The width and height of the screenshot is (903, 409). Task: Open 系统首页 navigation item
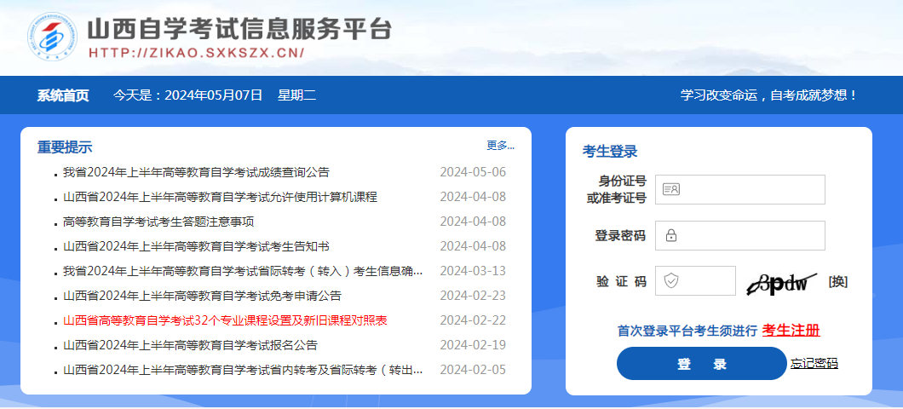tap(62, 95)
